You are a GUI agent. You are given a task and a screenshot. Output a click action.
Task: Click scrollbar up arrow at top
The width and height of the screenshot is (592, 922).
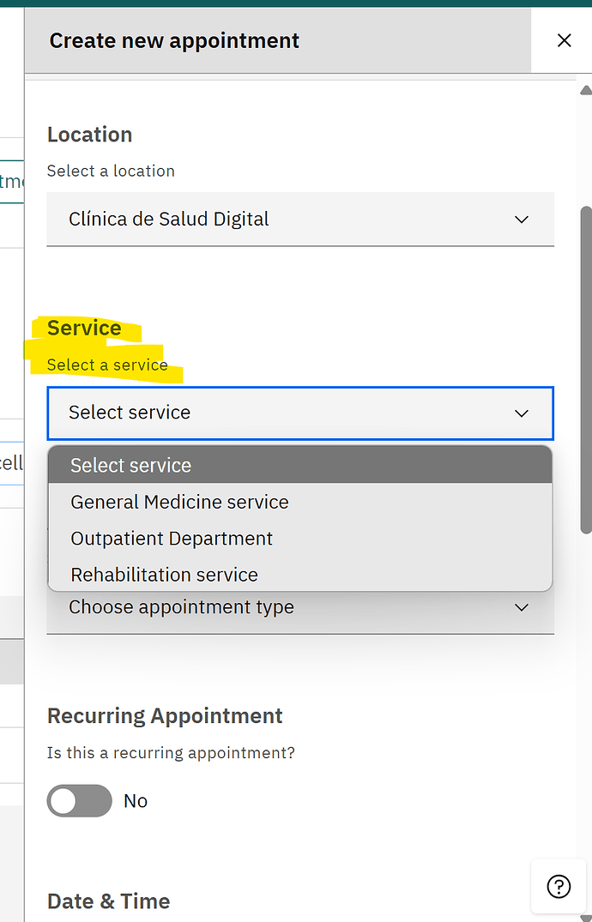coord(585,91)
